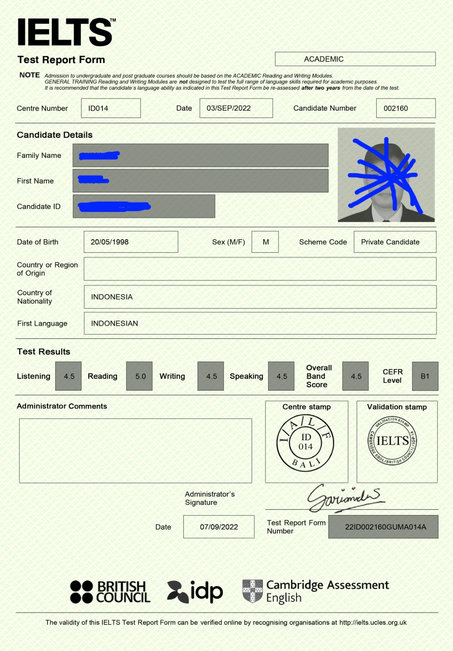Screen dimensions: 453x651
Task: Click the Country of Nationality INDONESIA field
Action: click(x=260, y=297)
